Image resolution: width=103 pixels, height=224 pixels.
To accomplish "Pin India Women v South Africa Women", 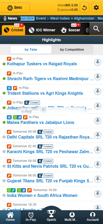I will point(98,194).
